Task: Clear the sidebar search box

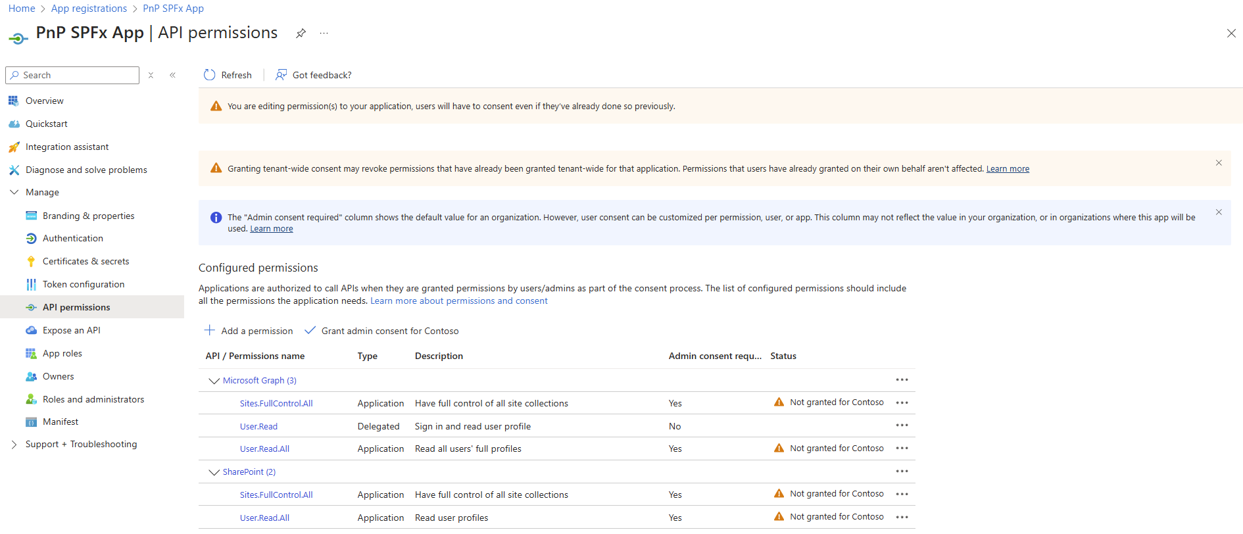Action: (151, 75)
